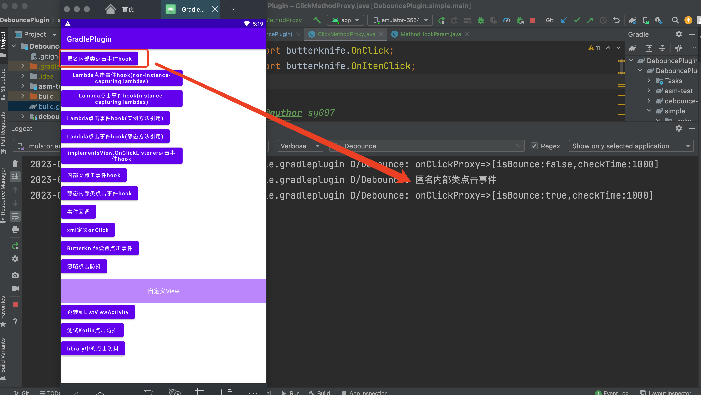Open Verbose log level dropdown
This screenshot has width=701, height=395.
coord(300,146)
